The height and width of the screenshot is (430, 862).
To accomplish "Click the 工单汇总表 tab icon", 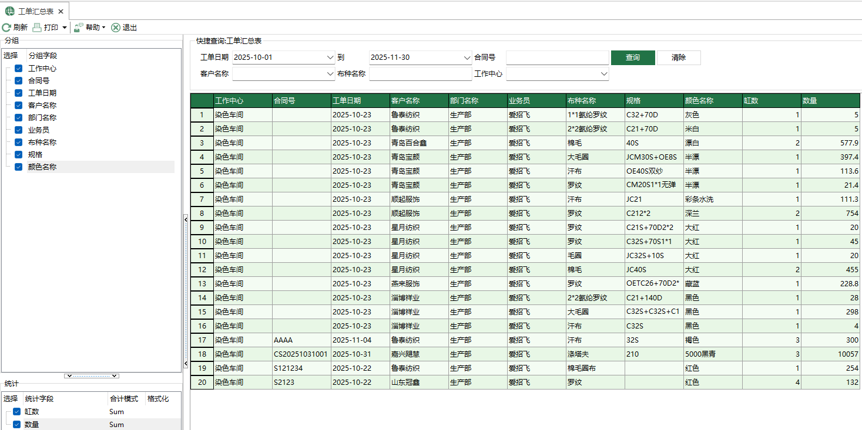I will [x=10, y=11].
